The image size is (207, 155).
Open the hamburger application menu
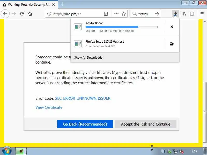[202, 14]
